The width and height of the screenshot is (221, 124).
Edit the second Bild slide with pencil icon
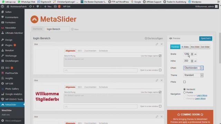[x=157, y=80]
